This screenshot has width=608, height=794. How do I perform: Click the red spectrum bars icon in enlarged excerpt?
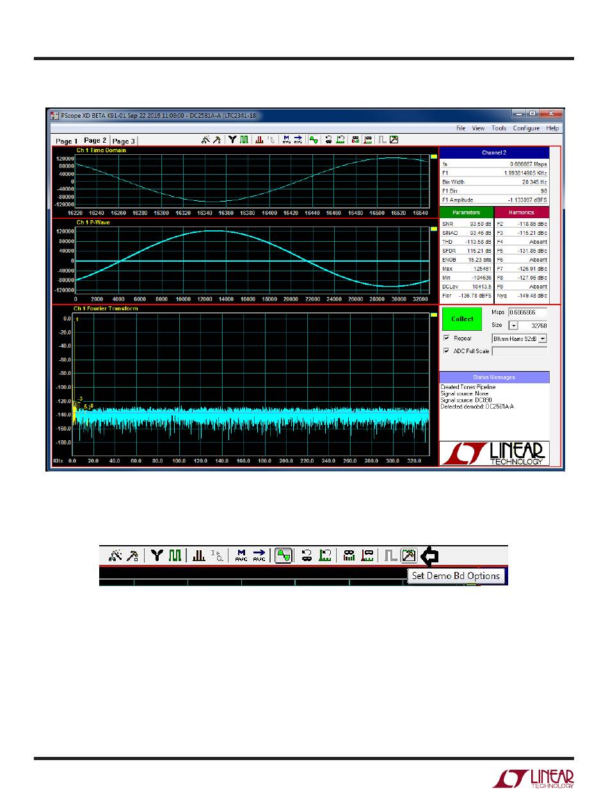pos(199,556)
